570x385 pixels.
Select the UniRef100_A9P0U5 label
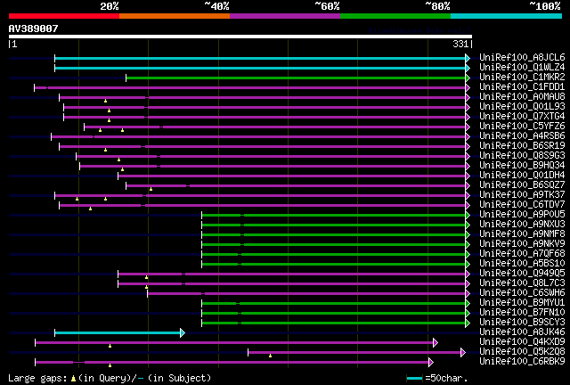522,214
